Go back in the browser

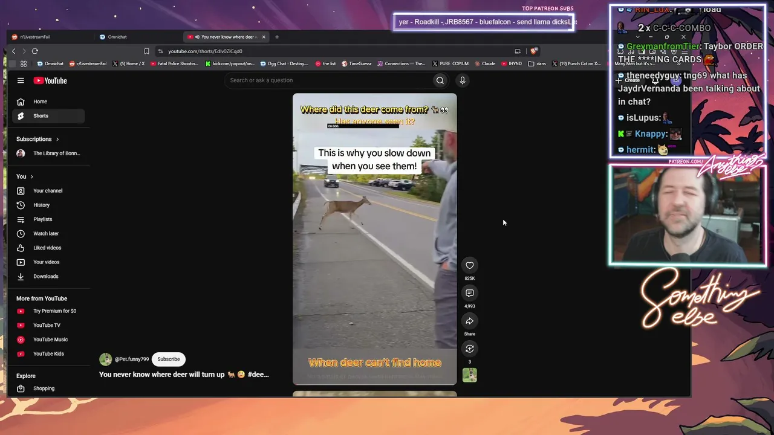tap(13, 51)
